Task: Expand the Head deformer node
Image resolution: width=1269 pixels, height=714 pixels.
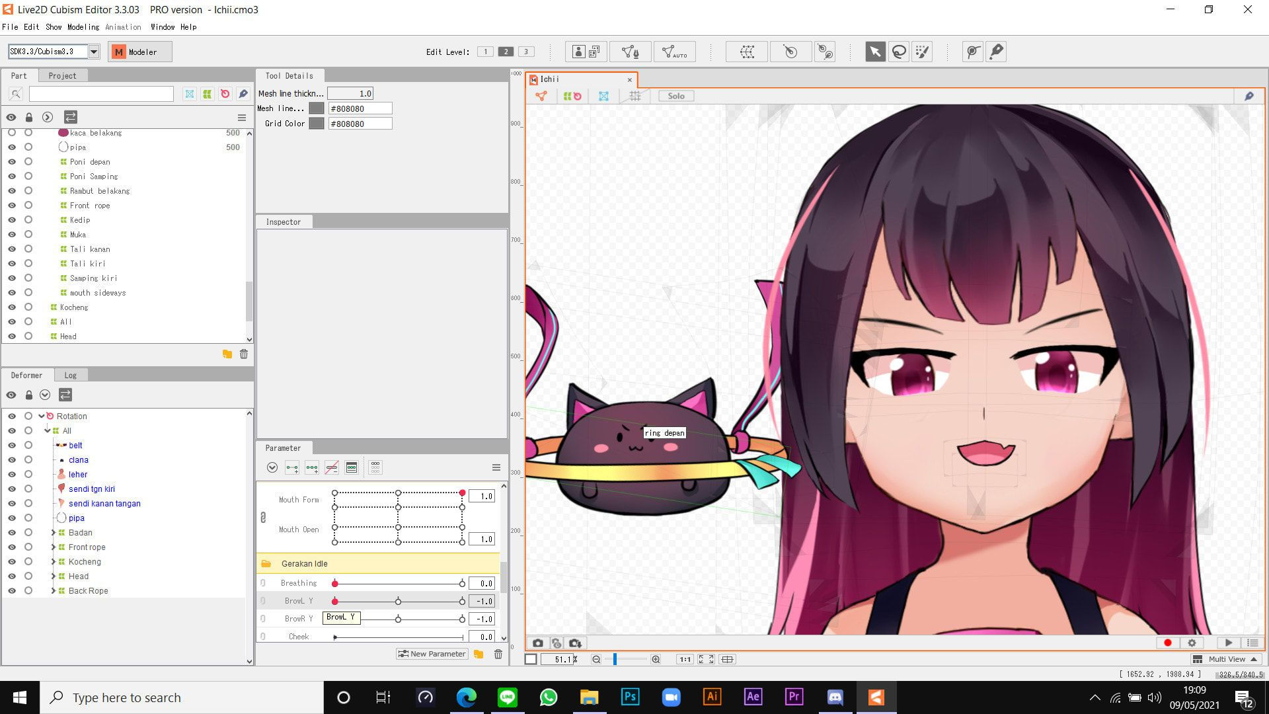Action: [54, 576]
